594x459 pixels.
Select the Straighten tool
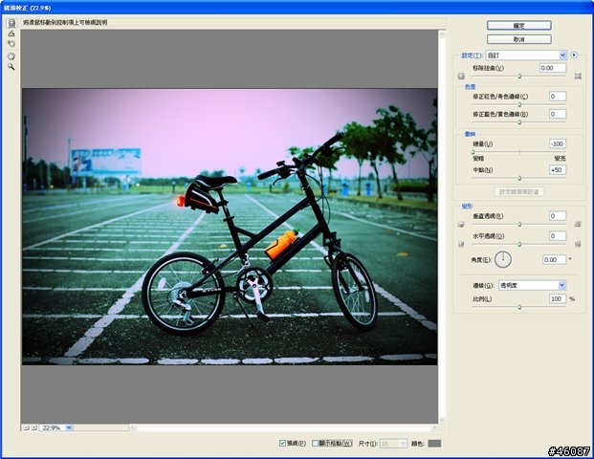tap(11, 33)
